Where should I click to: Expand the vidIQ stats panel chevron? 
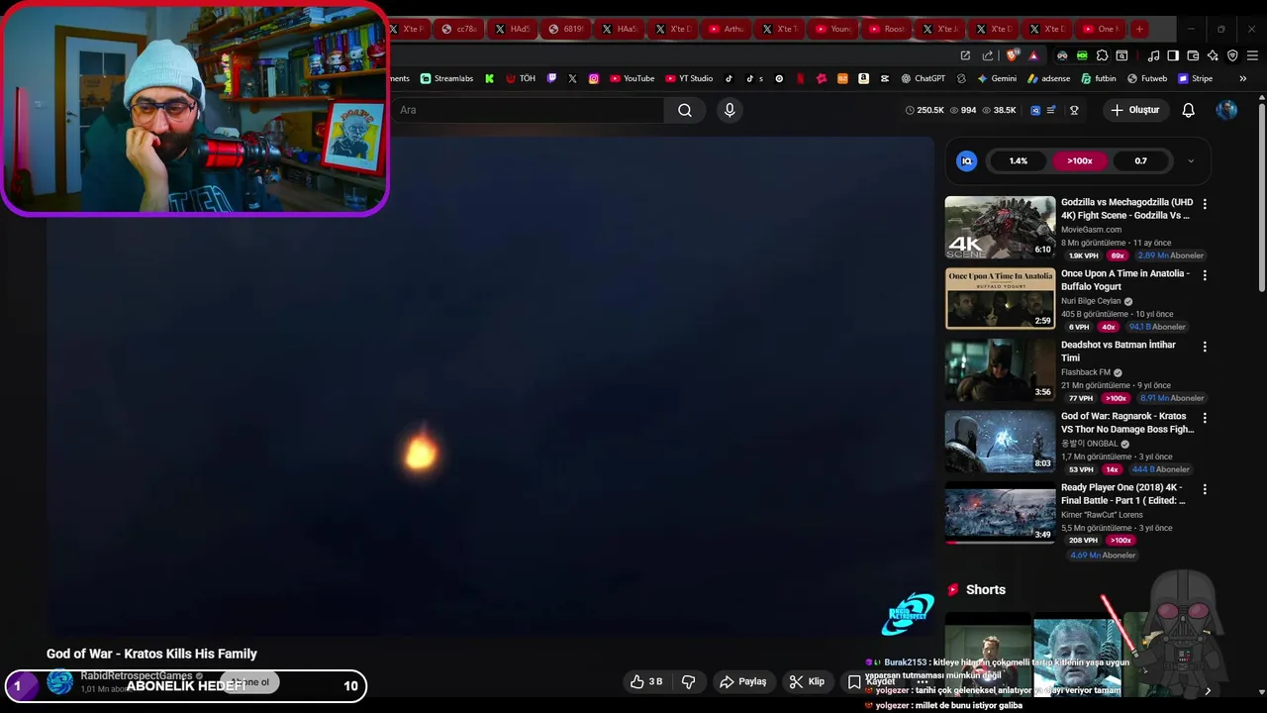point(1191,160)
